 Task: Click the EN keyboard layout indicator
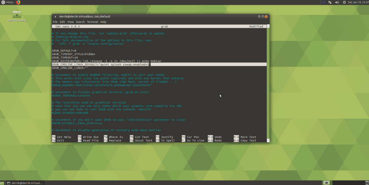(323, 2)
